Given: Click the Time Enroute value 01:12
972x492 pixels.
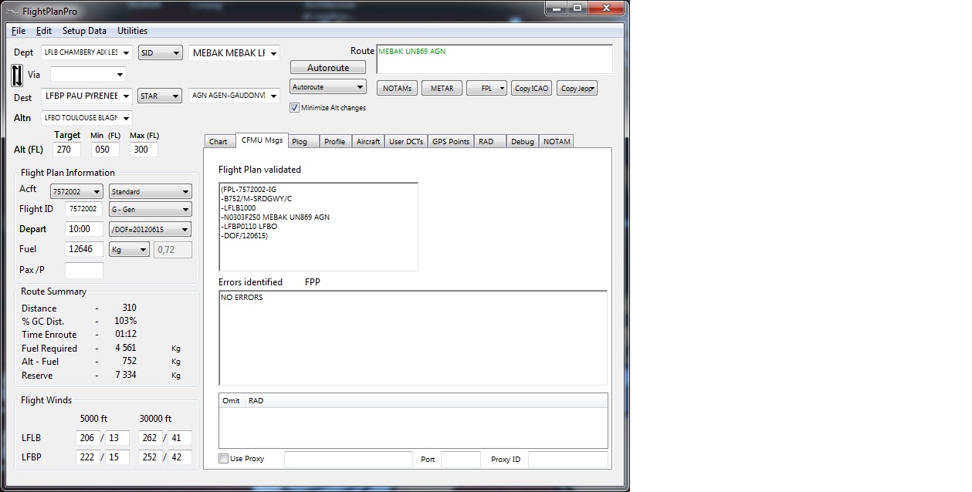Looking at the screenshot, I should 126,335.
